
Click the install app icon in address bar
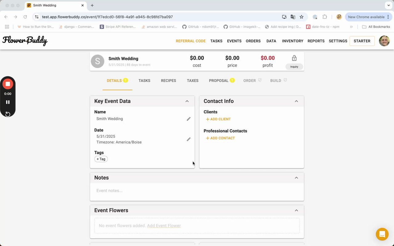point(284,17)
